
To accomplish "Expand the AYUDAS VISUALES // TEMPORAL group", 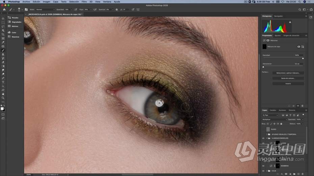I will (267, 134).
